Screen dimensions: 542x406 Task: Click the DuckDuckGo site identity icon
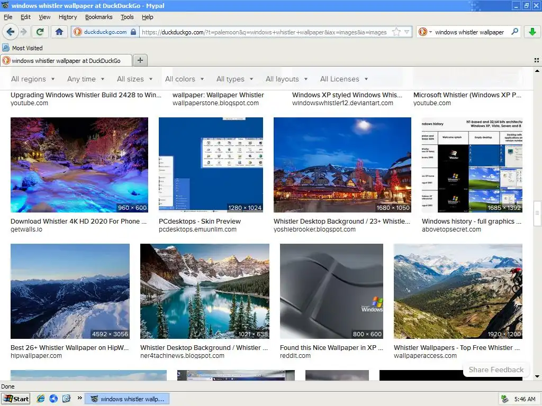(x=78, y=32)
